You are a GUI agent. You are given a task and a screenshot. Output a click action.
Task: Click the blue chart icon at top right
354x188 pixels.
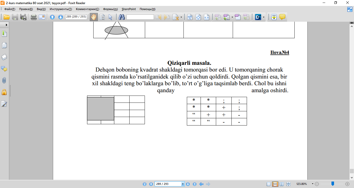(350, 9)
